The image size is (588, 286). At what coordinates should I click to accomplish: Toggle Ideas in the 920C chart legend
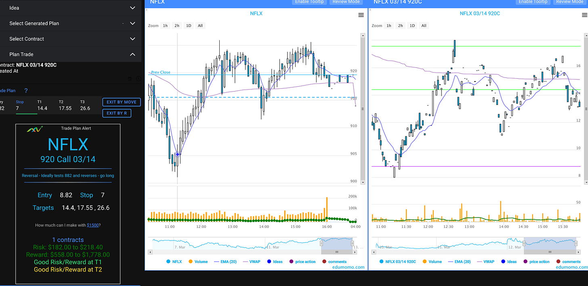pos(509,261)
